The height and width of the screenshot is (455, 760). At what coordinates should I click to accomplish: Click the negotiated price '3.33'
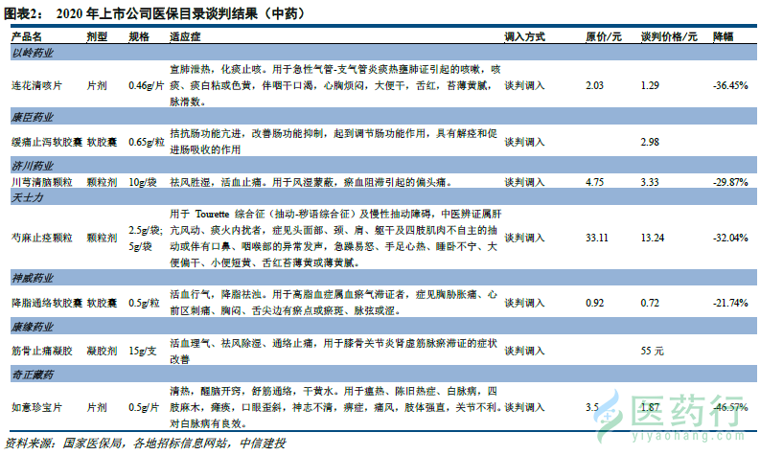(x=650, y=182)
